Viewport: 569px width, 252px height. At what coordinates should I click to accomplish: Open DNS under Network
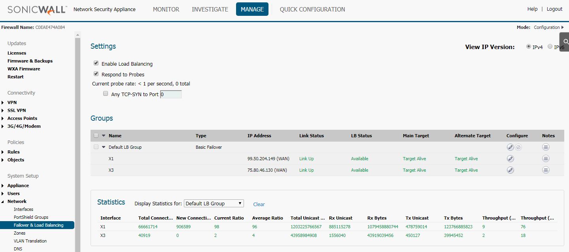(x=18, y=249)
